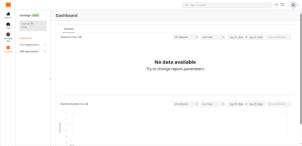The height and width of the screenshot is (146, 302).
Task: Expand CDN Applications menu item
Action: click(32, 51)
